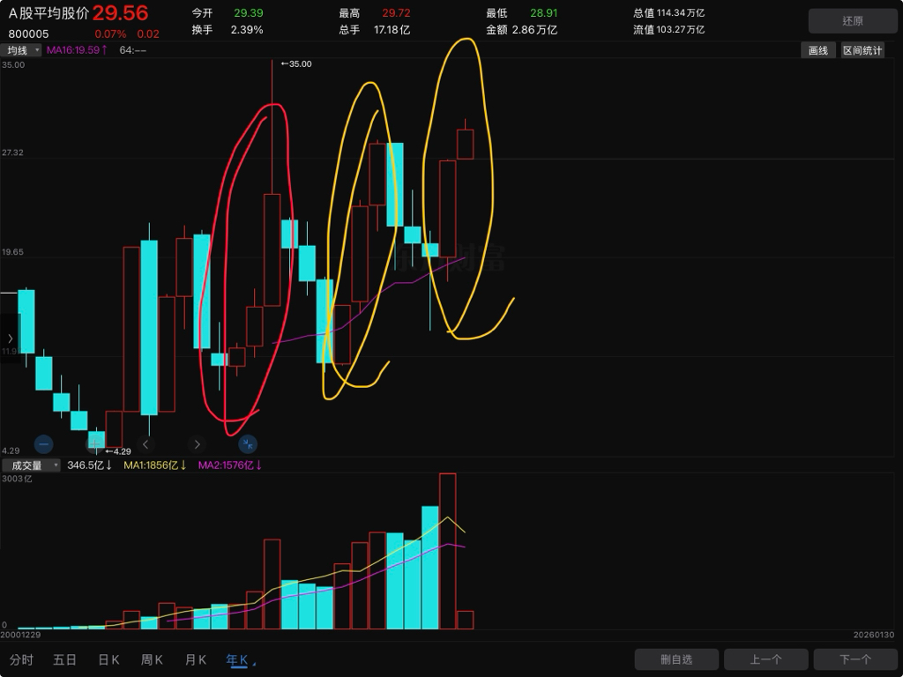903x677 pixels.
Task: Switch to the 分时 tab
Action: 21,659
